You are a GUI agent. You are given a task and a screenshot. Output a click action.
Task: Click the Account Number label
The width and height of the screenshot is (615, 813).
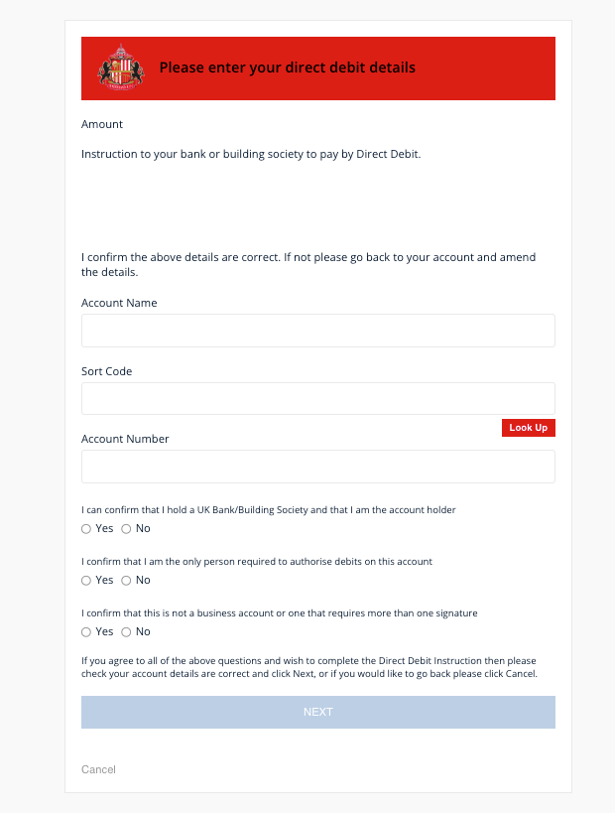125,439
